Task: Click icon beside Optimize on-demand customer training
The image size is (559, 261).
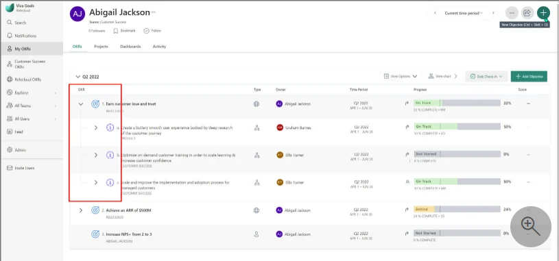Action: [x=110, y=155]
